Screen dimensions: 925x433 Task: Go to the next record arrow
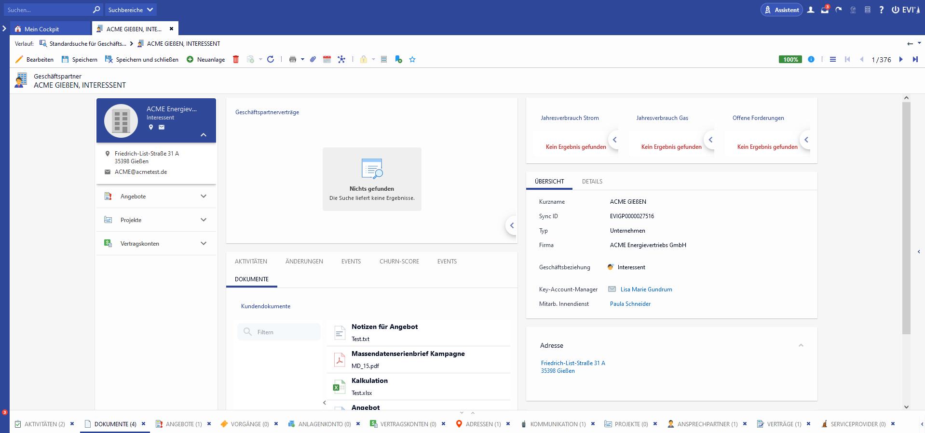[x=900, y=59]
